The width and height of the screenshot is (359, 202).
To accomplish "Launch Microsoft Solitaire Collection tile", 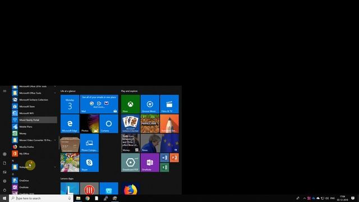I will [x=131, y=123].
